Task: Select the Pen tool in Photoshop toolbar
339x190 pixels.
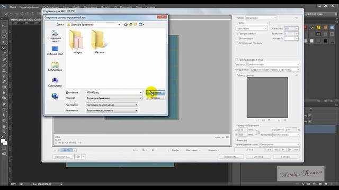Action: pyautogui.click(x=4, y=104)
